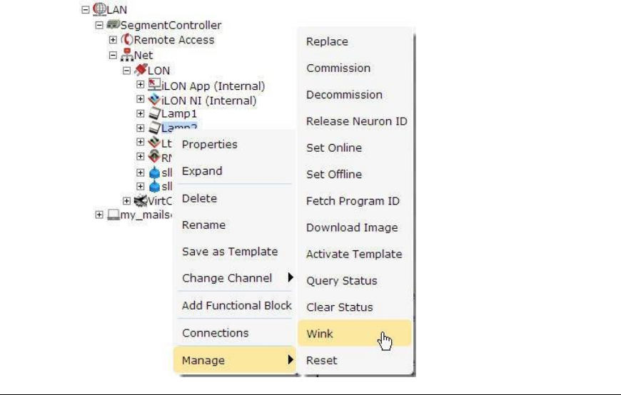Expand the Lamp1 tree node
621x395 pixels.
click(x=141, y=114)
